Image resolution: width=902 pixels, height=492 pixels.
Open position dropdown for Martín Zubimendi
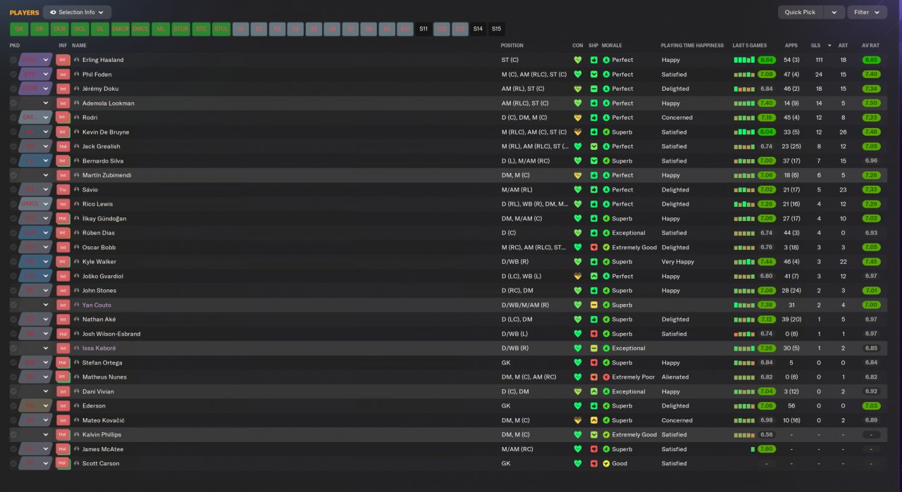coord(46,175)
